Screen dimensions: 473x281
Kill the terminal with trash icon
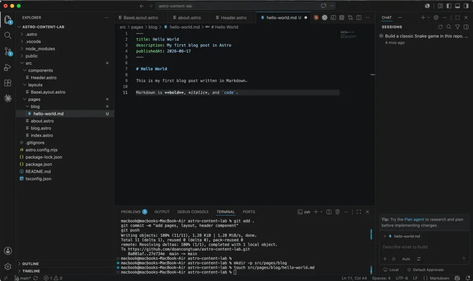click(x=338, y=212)
